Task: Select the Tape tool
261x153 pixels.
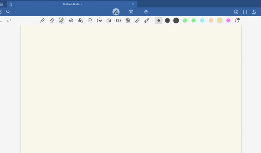Action: (x=71, y=21)
